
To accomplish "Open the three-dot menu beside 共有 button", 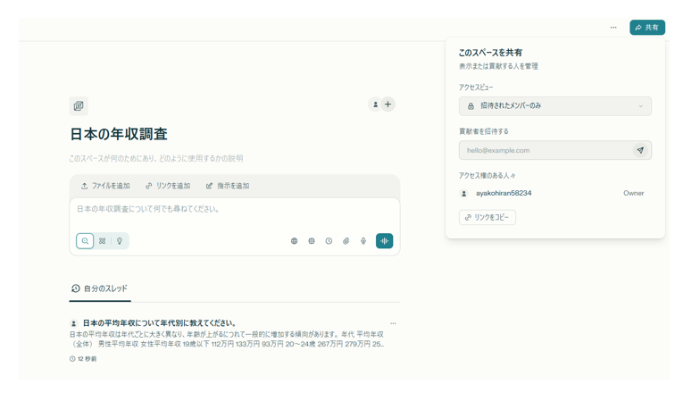I will point(613,28).
